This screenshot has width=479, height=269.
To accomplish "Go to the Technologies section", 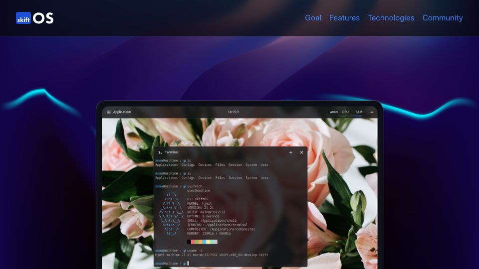I will 391,18.
